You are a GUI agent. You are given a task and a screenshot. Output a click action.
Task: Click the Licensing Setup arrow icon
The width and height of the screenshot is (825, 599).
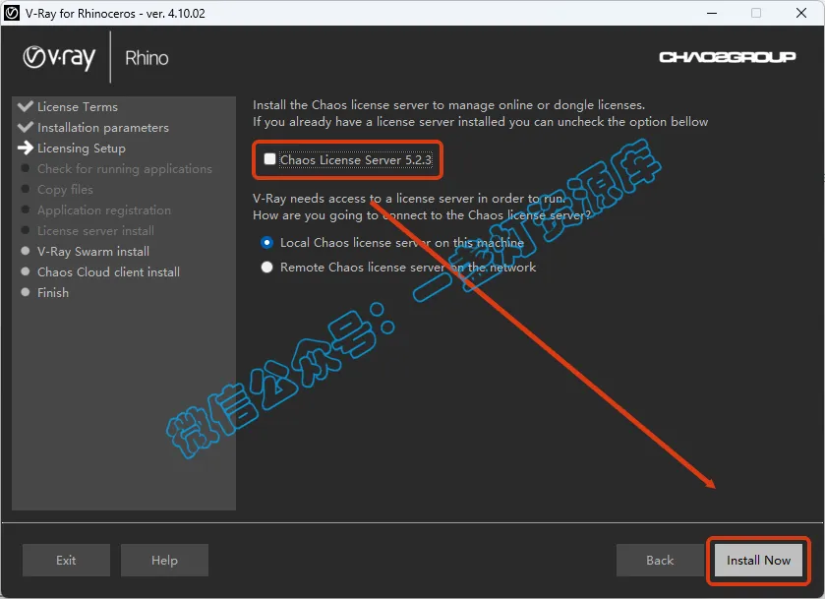[x=26, y=148]
